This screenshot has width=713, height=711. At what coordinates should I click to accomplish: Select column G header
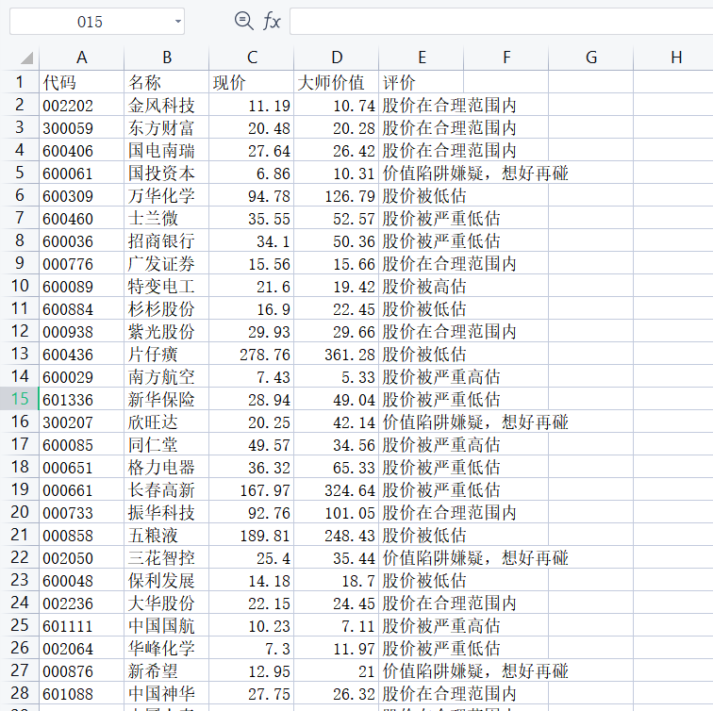[x=591, y=58]
